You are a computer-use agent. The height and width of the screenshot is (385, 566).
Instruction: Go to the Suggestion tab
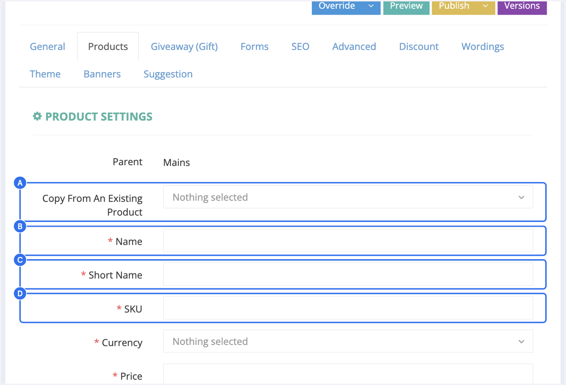coord(168,74)
